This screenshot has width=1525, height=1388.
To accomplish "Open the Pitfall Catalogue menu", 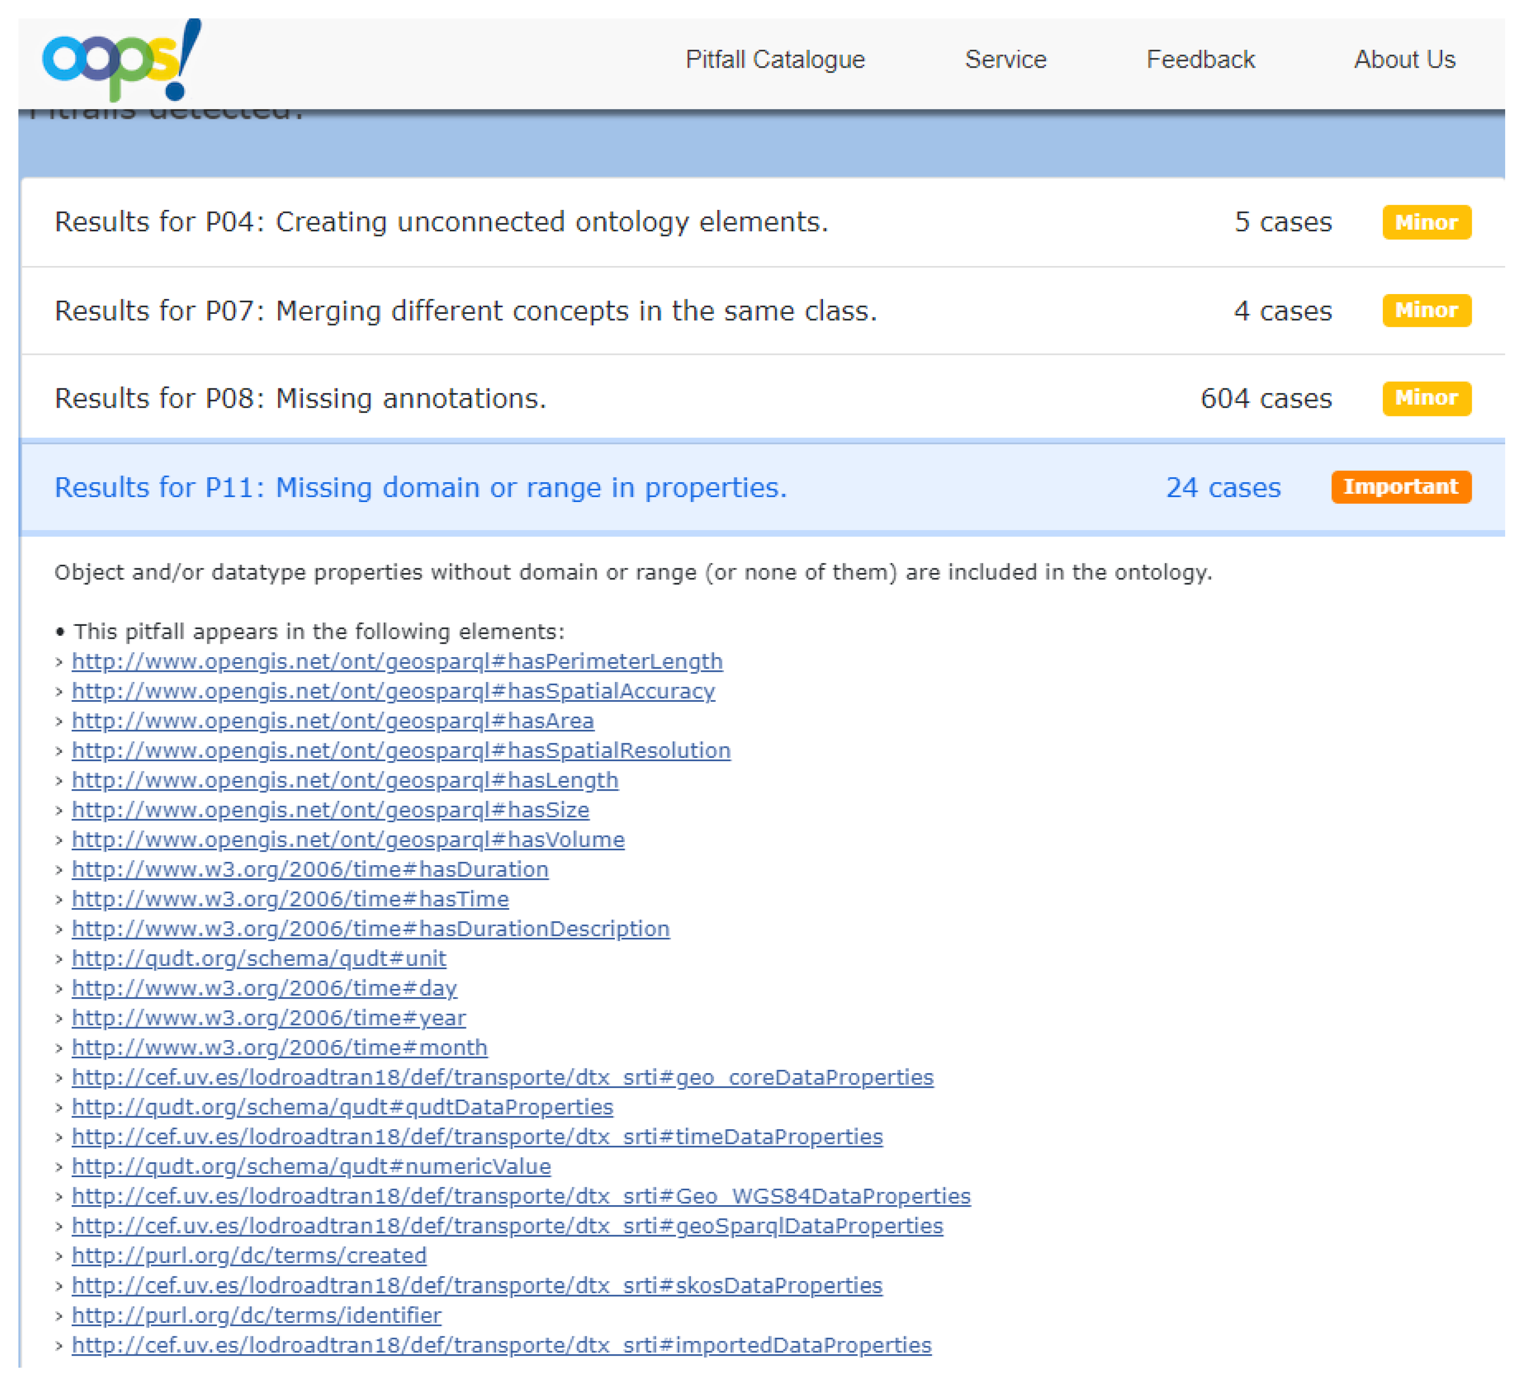I will click(775, 59).
